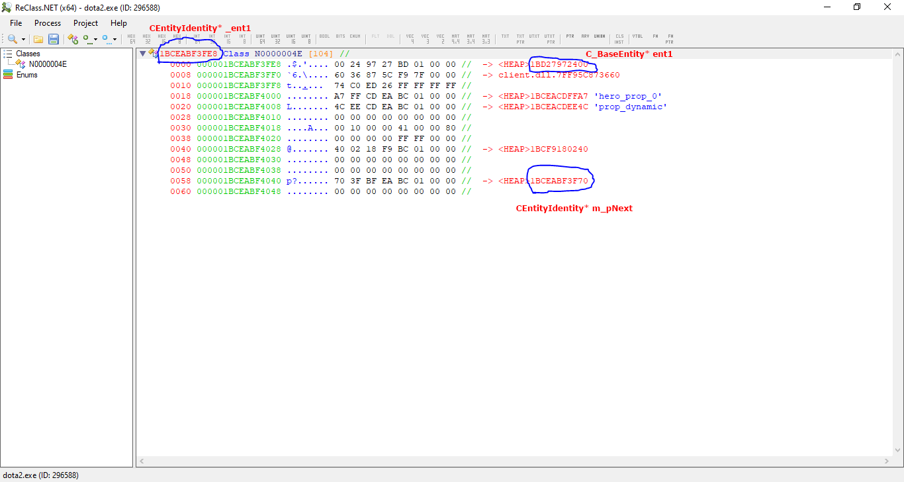Viewport: 904px width, 482px height.
Task: Set node type to UTXT
Action: [534, 36]
